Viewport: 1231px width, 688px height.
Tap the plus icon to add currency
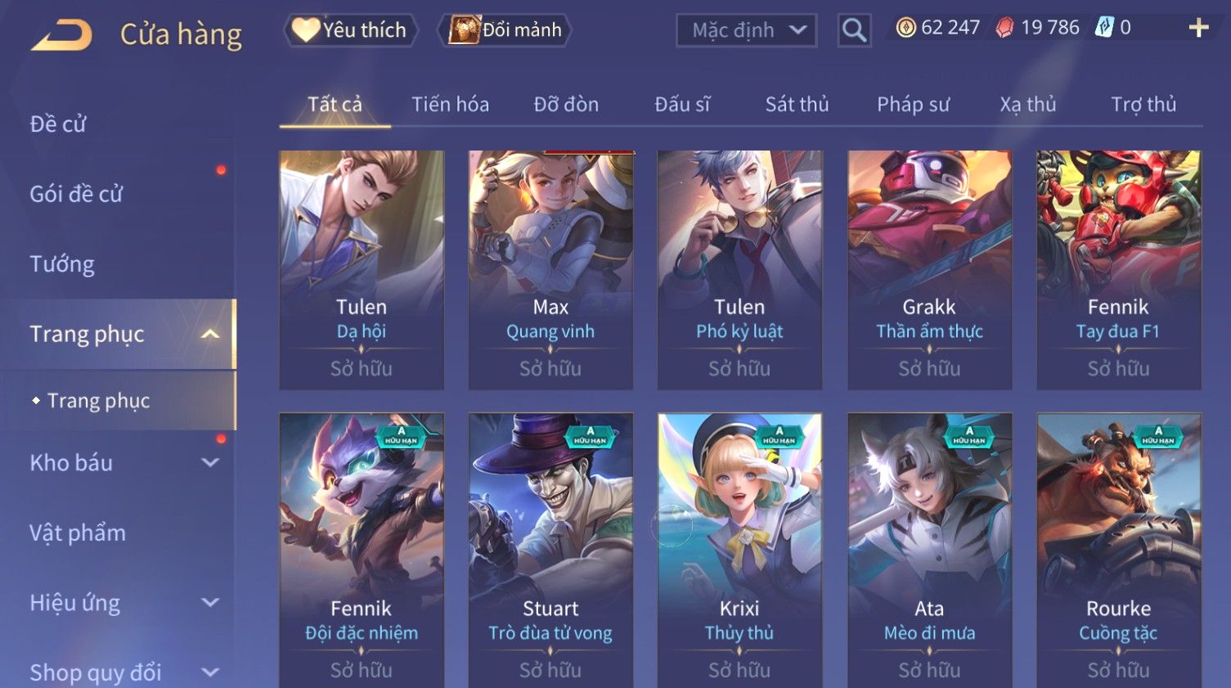(1198, 28)
